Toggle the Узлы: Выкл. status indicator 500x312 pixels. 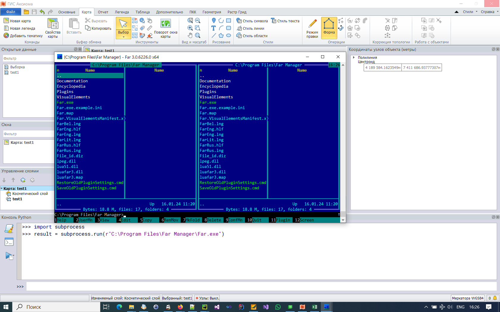207,298
